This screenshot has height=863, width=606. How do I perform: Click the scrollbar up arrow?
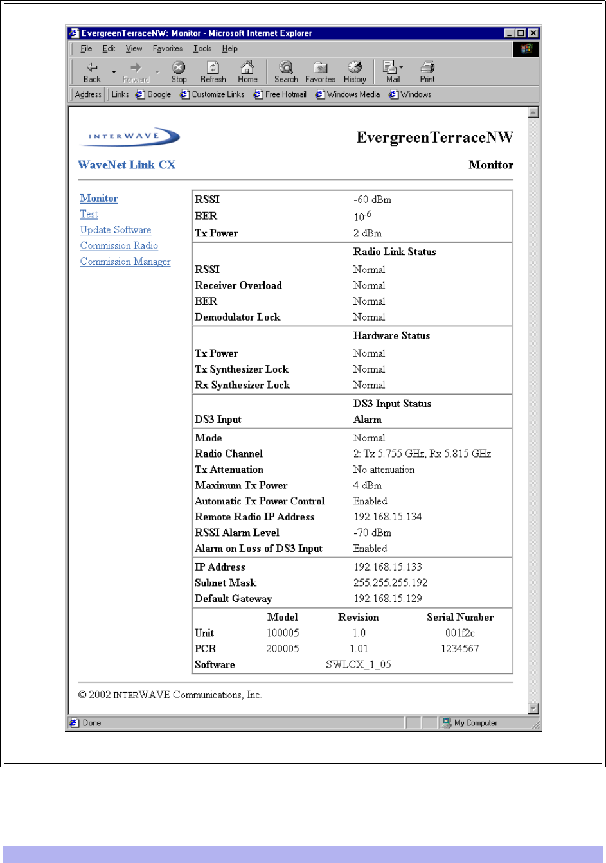(533, 112)
